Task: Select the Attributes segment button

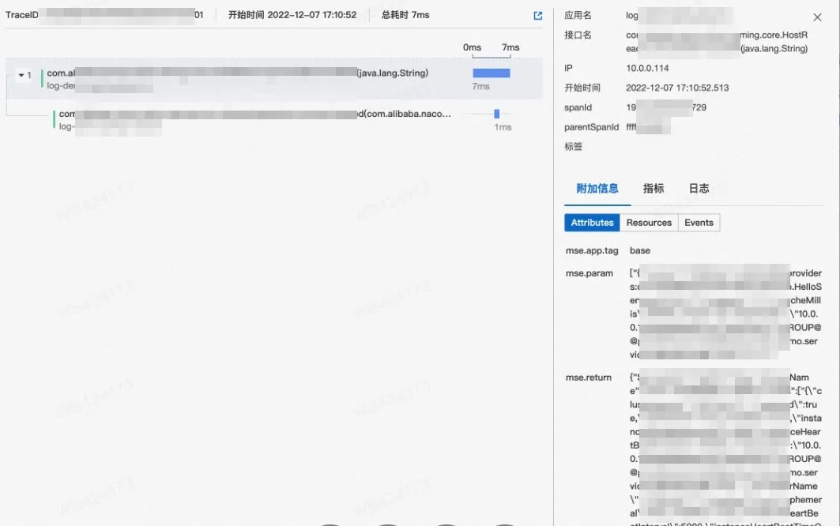Action: click(592, 222)
